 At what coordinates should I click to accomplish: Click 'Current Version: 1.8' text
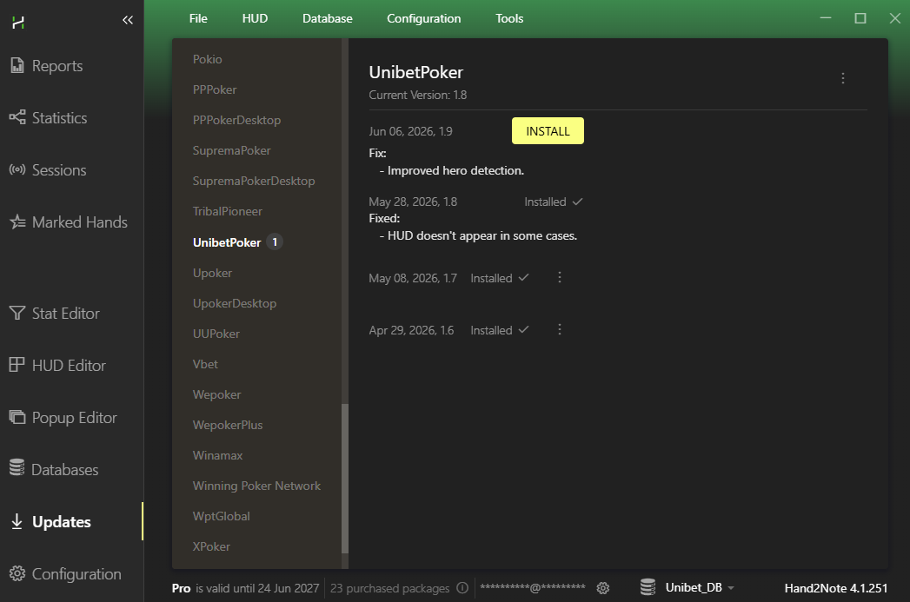pyautogui.click(x=418, y=95)
